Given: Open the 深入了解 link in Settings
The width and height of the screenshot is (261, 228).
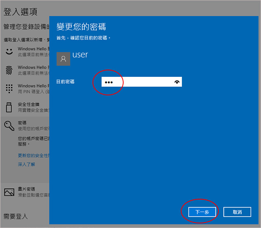Looking at the screenshot, I should coord(26,165).
